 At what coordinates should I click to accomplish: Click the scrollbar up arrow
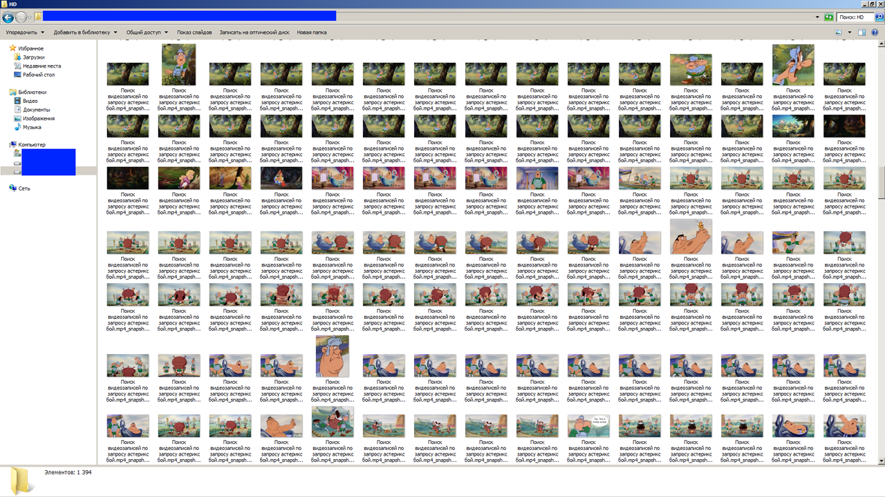pos(881,44)
